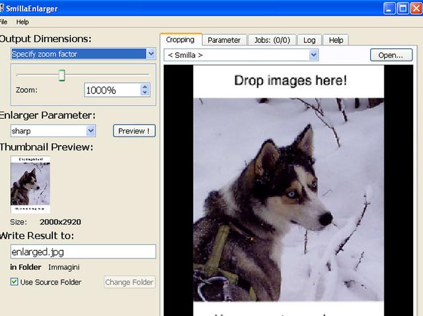Viewport: 423px width, 316px height.
Task: Click the enlarged.jpg filename field
Action: (83, 251)
